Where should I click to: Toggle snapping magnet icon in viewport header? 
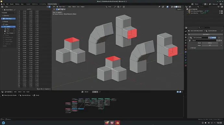tap(118, 7)
